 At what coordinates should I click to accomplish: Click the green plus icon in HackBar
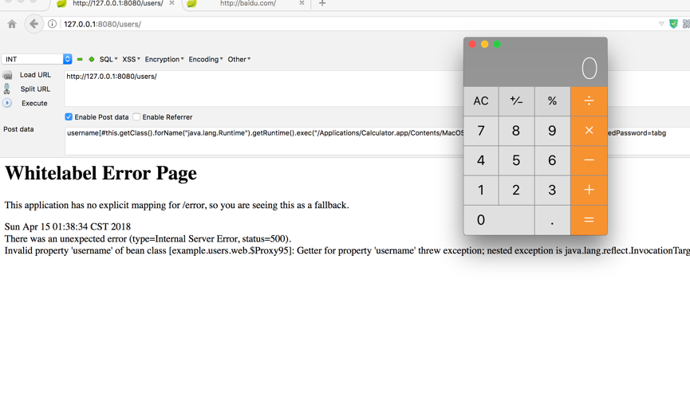[92, 59]
